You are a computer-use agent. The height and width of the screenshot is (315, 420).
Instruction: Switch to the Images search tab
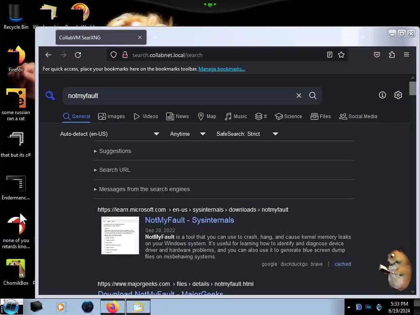112,116
